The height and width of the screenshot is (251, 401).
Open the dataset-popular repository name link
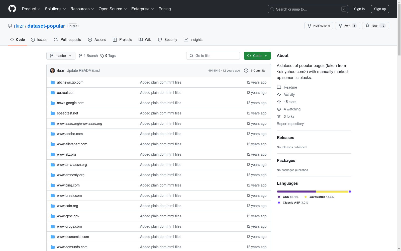click(x=46, y=26)
